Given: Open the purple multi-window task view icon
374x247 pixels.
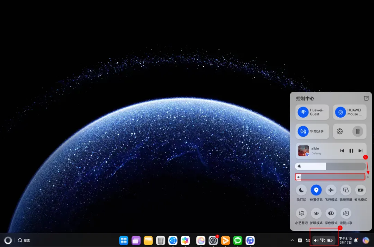Looking at the screenshot, I should (136, 240).
